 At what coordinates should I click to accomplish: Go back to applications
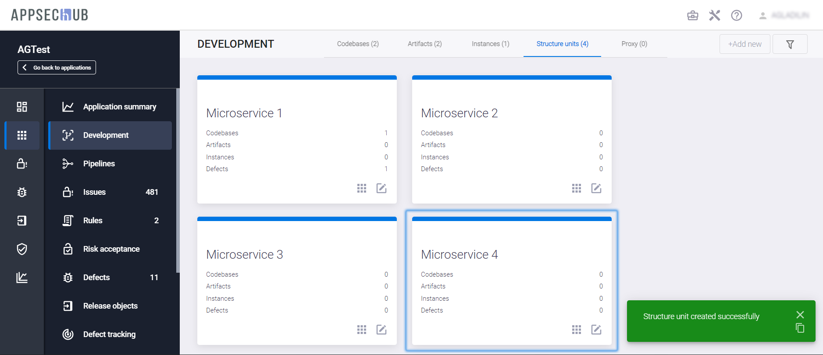pos(57,67)
